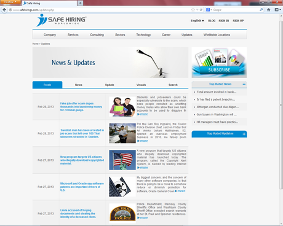Click the SIGN UP link
The height and width of the screenshot is (226, 283).
pyautogui.click(x=238, y=21)
